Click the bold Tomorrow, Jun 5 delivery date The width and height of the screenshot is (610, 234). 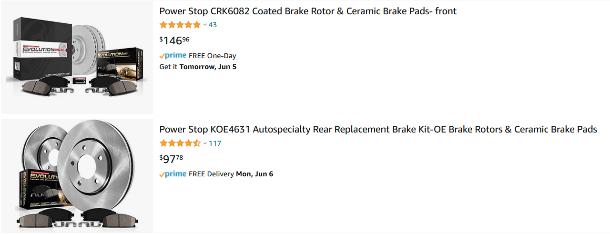(x=208, y=67)
